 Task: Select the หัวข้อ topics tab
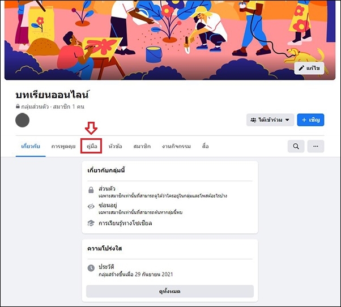115,146
